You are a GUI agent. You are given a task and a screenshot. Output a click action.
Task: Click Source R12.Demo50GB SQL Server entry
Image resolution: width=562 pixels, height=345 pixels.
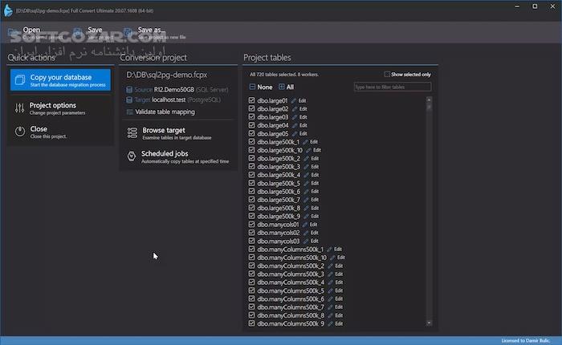(177, 90)
